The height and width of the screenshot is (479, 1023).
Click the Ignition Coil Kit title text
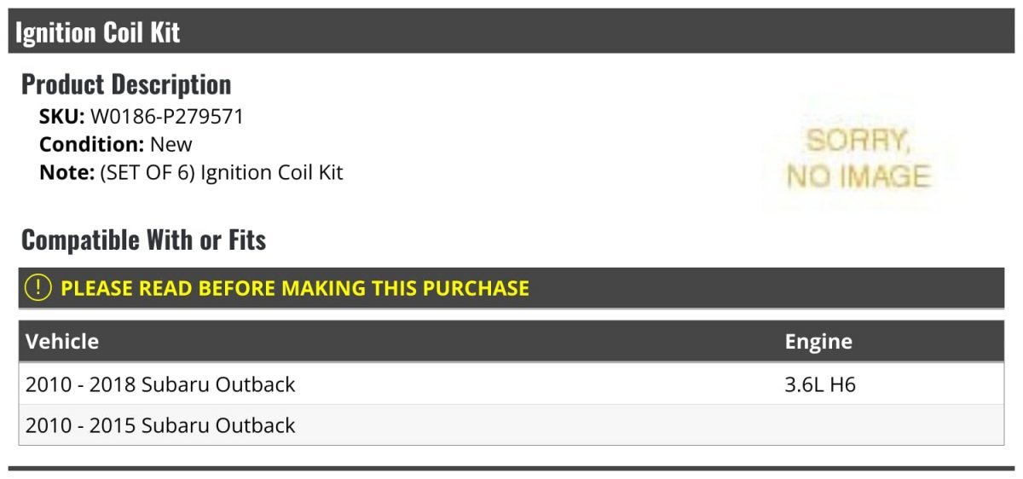98,32
